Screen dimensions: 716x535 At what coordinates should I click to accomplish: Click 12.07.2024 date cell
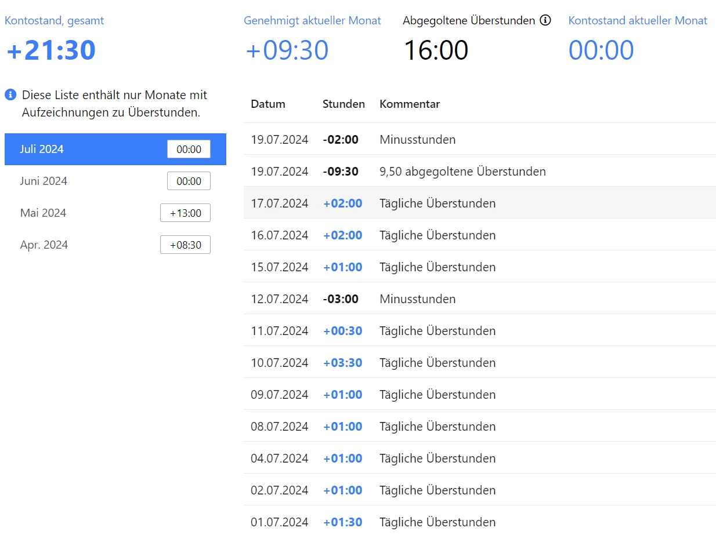[x=280, y=299]
